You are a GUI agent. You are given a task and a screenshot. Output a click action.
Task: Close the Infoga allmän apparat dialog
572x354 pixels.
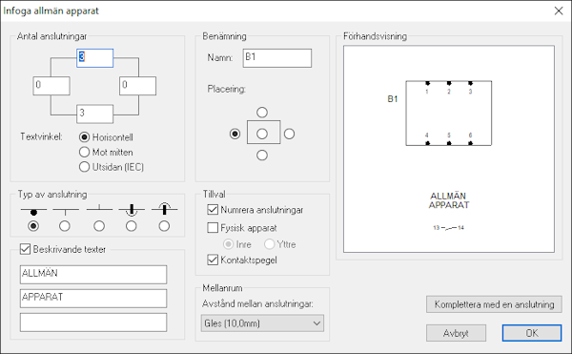(x=559, y=10)
